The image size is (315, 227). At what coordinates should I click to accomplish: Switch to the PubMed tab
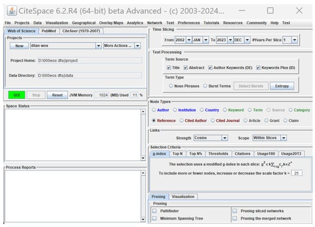49,31
